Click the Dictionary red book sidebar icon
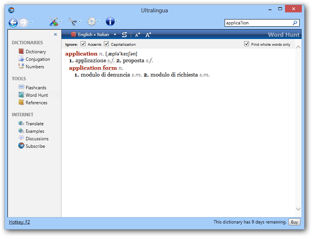This screenshot has height=237, width=312. (x=21, y=51)
